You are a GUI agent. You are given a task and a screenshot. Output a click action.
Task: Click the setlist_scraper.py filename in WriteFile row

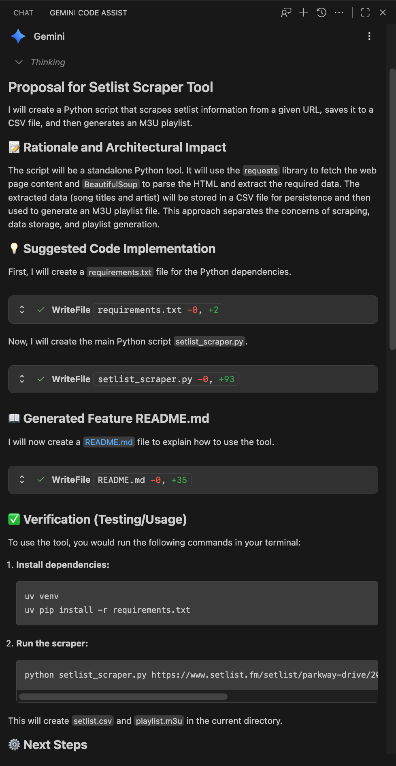[x=145, y=379]
